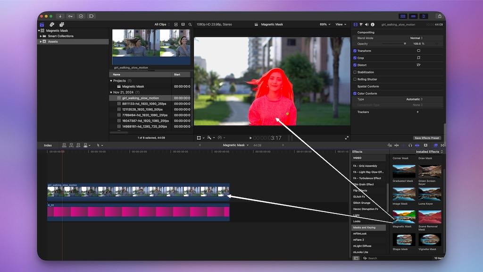Expand the Smart Collections folder
483x272 pixels.
(x=41, y=36)
